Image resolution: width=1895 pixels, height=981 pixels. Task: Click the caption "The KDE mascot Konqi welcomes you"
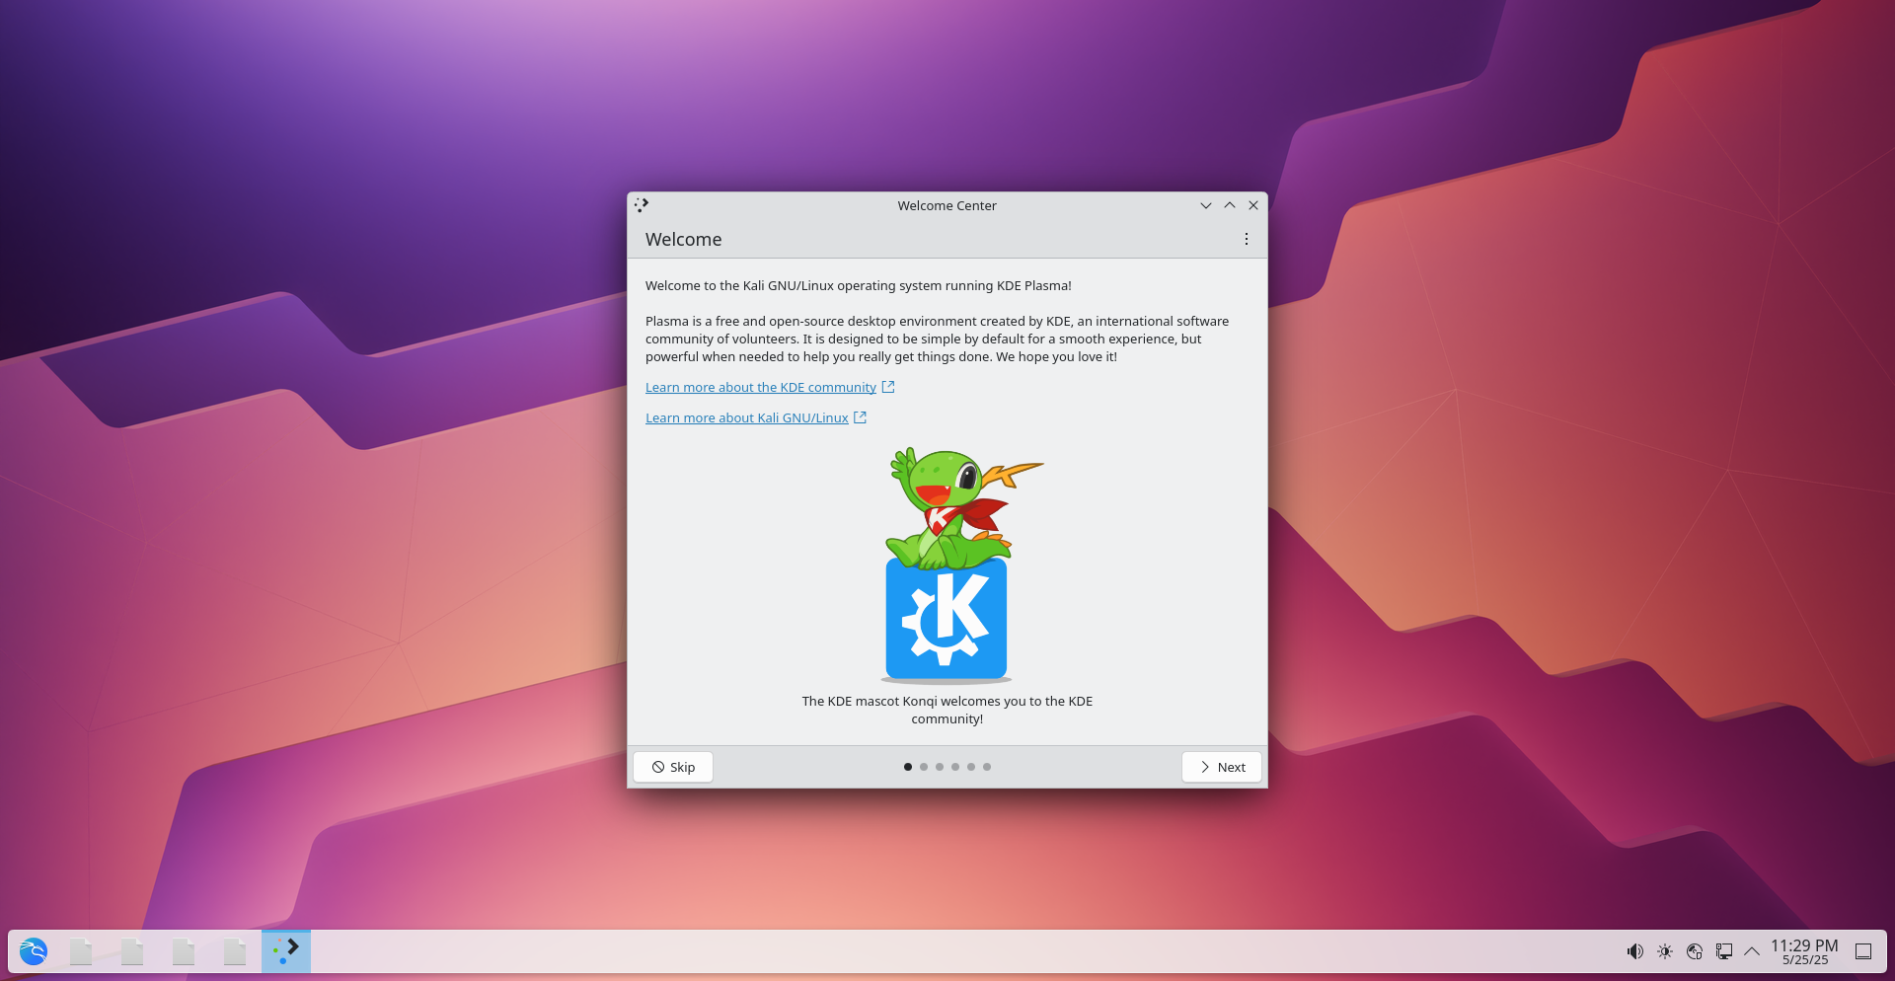(947, 711)
